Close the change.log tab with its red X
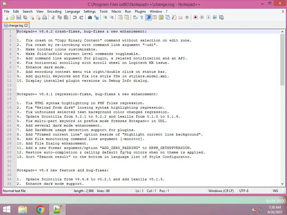287x215 pixels. pyautogui.click(x=26, y=25)
